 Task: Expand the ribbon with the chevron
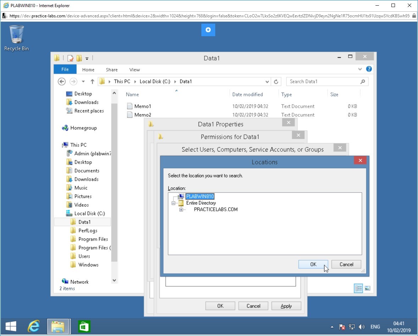(x=360, y=69)
